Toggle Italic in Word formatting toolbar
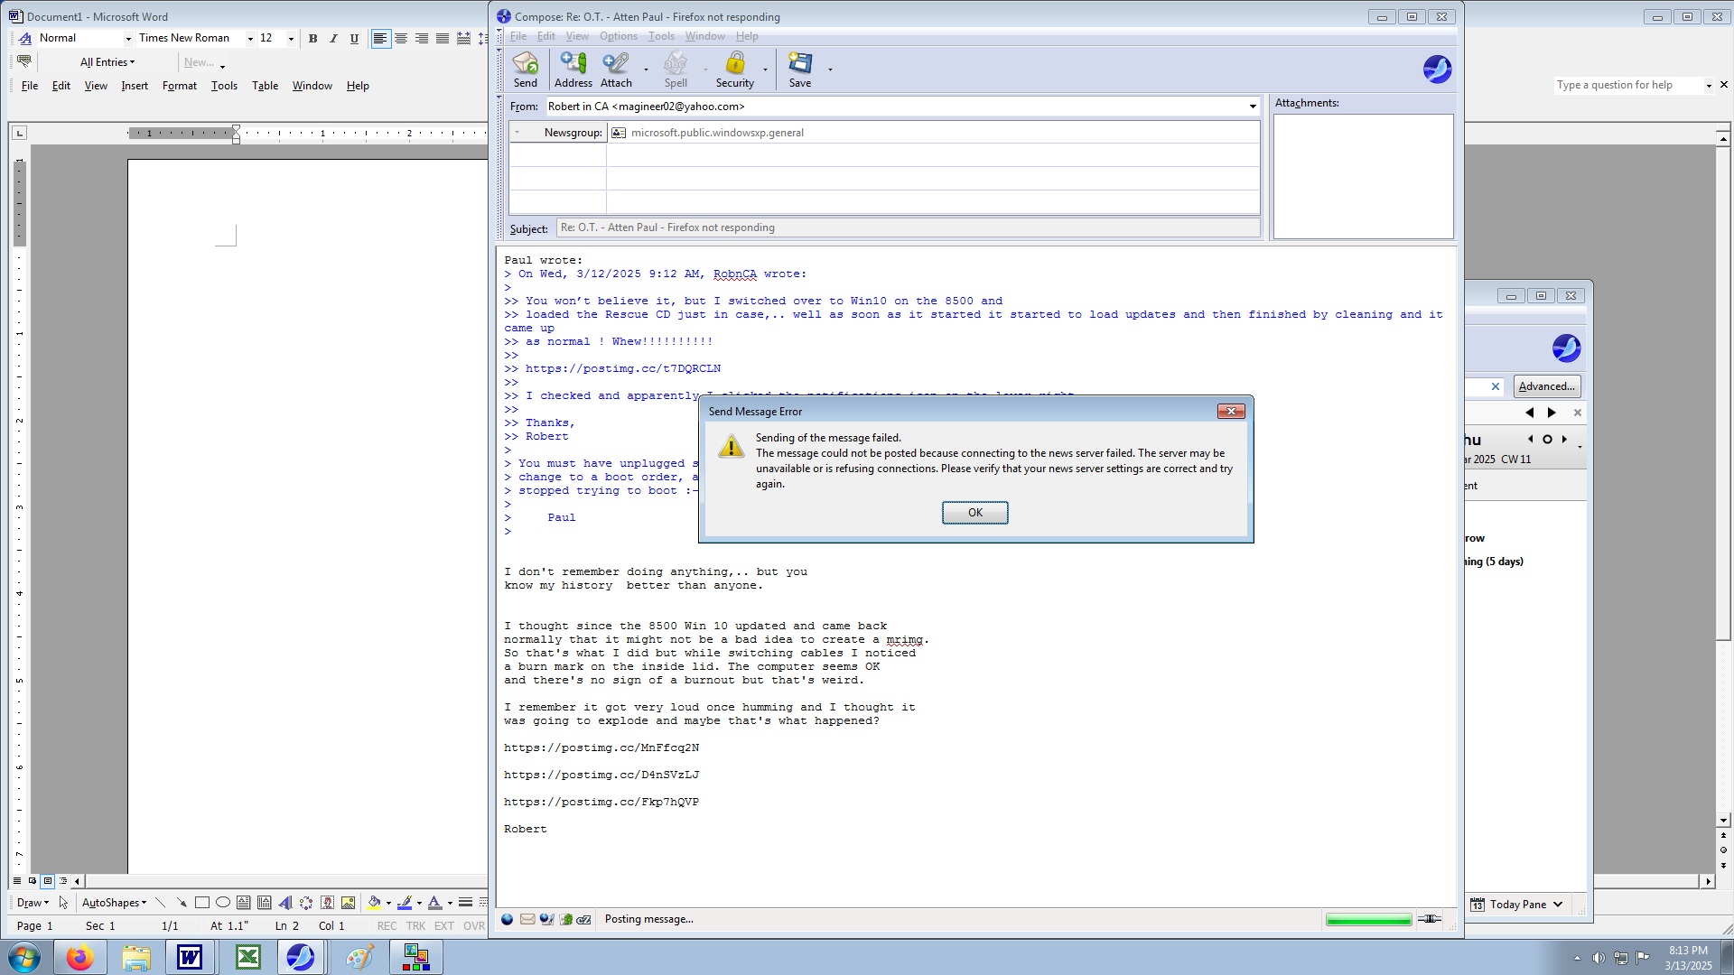This screenshot has width=1734, height=975. coord(333,38)
